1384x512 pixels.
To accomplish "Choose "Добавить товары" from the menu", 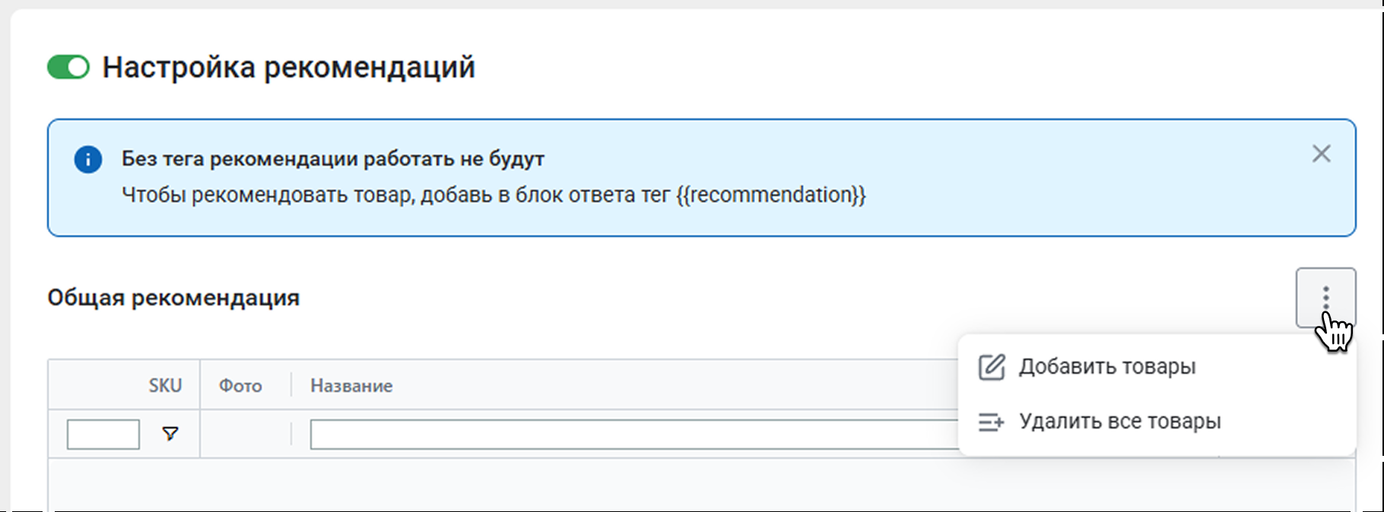I will point(1106,367).
